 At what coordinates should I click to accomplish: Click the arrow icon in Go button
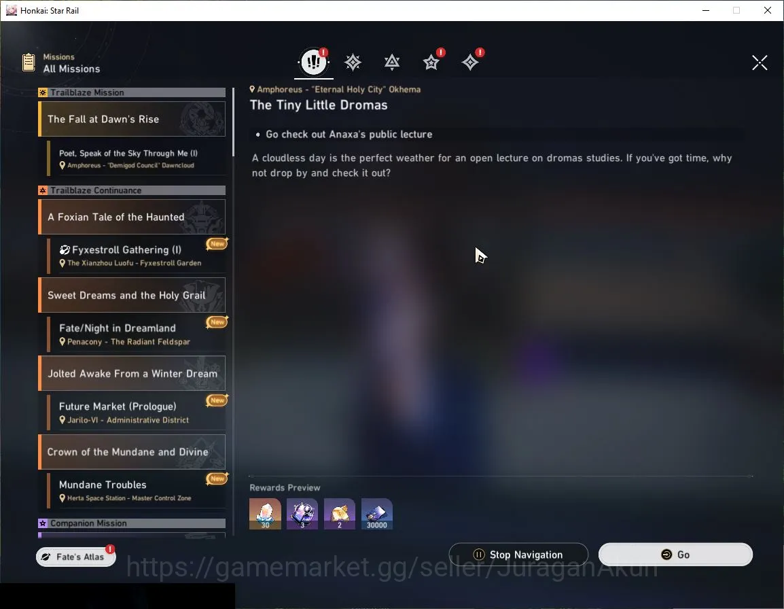tap(666, 555)
